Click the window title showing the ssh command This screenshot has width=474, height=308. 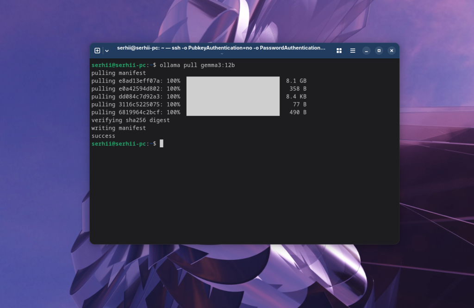221,48
